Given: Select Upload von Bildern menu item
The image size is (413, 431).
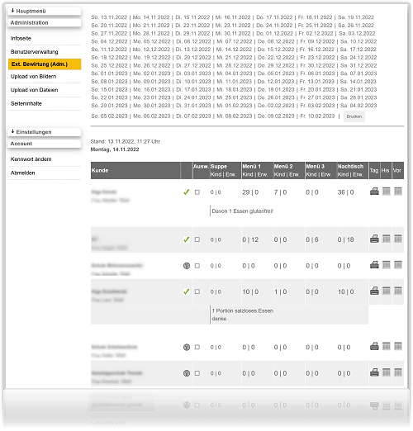Looking at the screenshot, I should tap(33, 76).
